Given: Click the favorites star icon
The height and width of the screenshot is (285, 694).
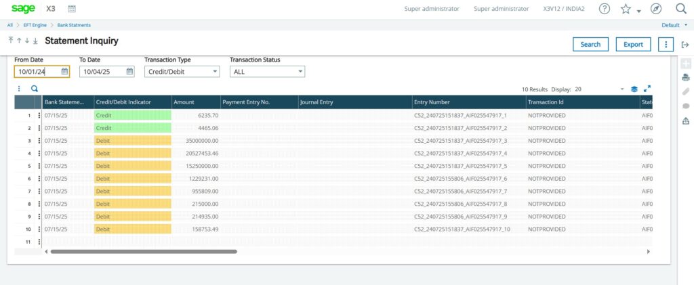Looking at the screenshot, I should pos(626,9).
